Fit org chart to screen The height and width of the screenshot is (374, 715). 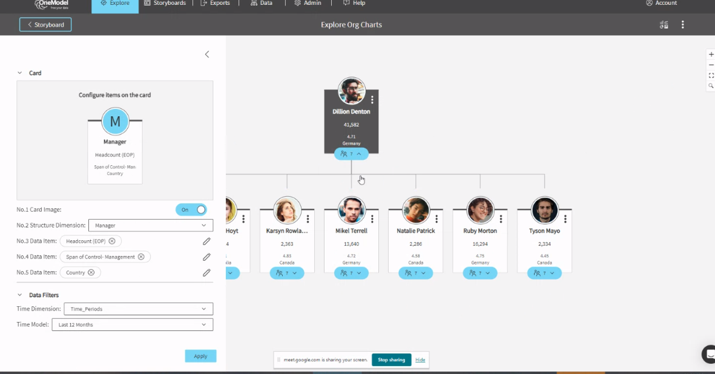click(711, 75)
